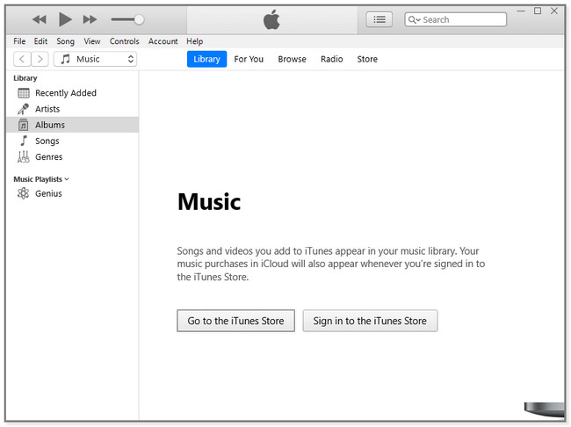The image size is (571, 427).
Task: Click the Apple logo in the header
Action: 271,19
